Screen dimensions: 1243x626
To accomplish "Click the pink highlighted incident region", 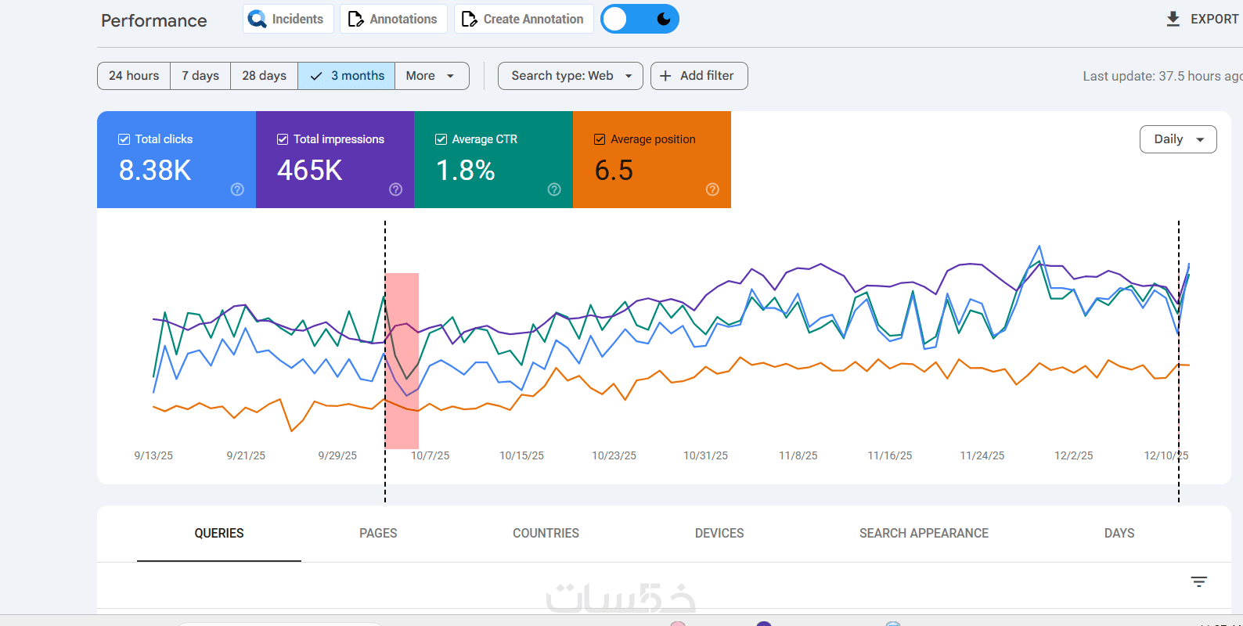I will 402,361.
